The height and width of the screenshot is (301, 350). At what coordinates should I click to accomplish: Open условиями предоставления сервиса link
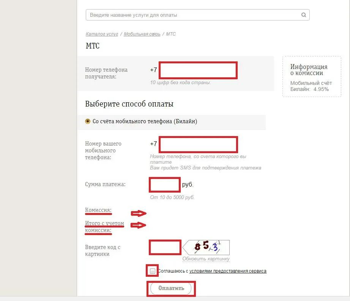point(228,271)
